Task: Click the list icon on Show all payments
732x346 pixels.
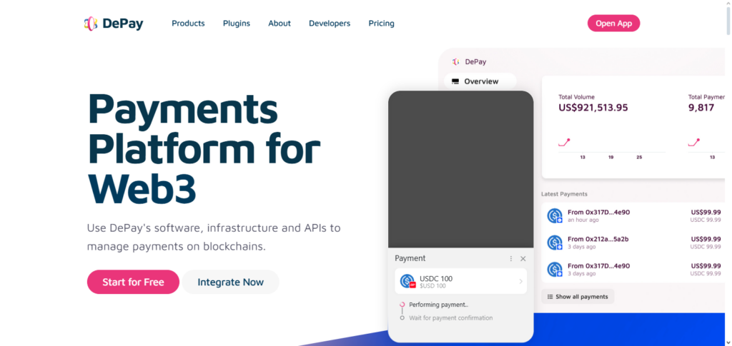Action: [x=550, y=297]
